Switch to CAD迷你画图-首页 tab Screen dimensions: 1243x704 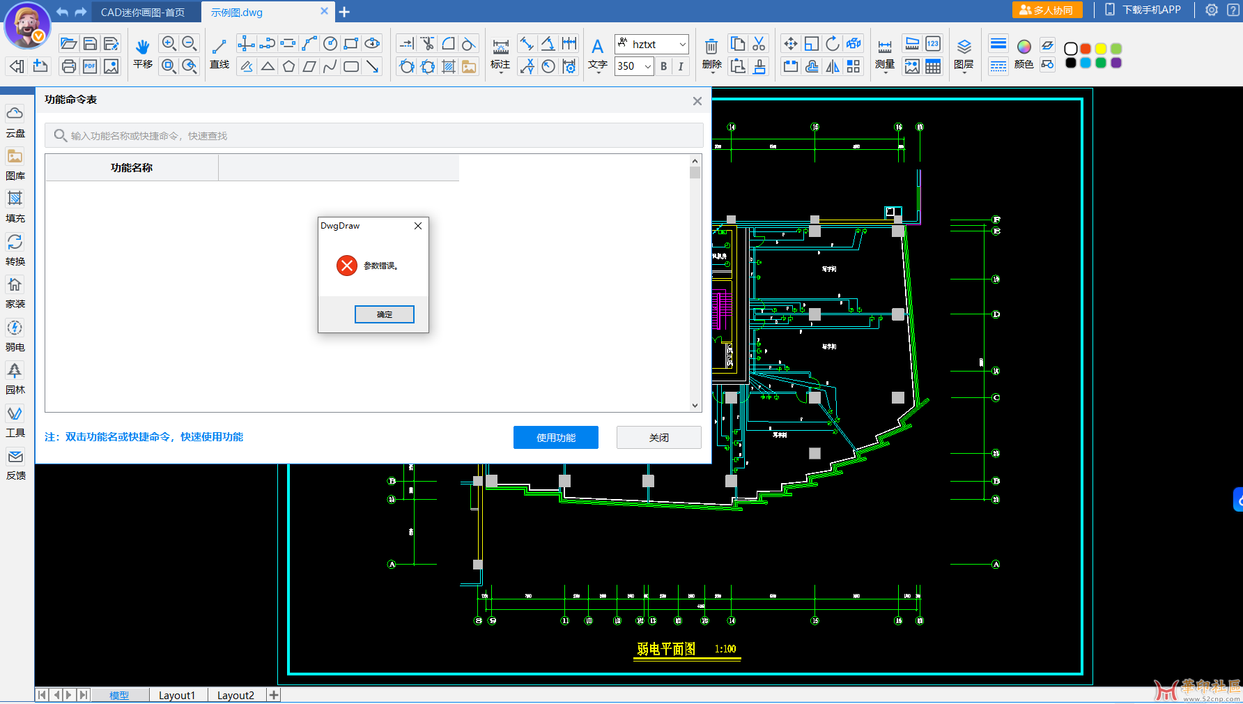pos(143,12)
